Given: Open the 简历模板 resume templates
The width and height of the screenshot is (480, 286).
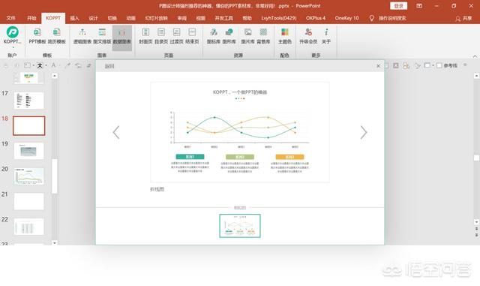Looking at the screenshot, I should tap(57, 36).
